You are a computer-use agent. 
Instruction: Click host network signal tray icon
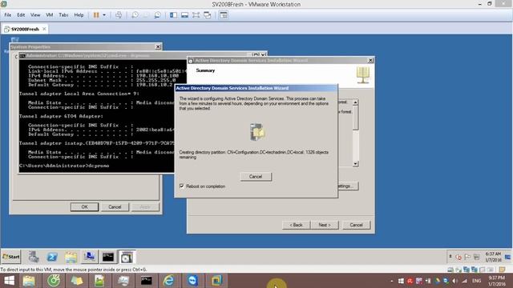(465, 281)
